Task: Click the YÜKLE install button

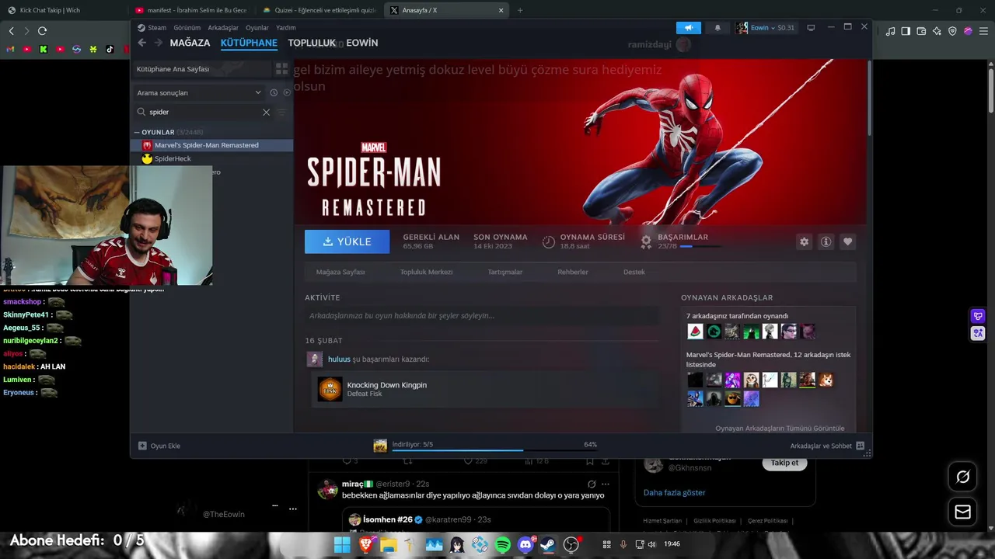Action: tap(347, 241)
